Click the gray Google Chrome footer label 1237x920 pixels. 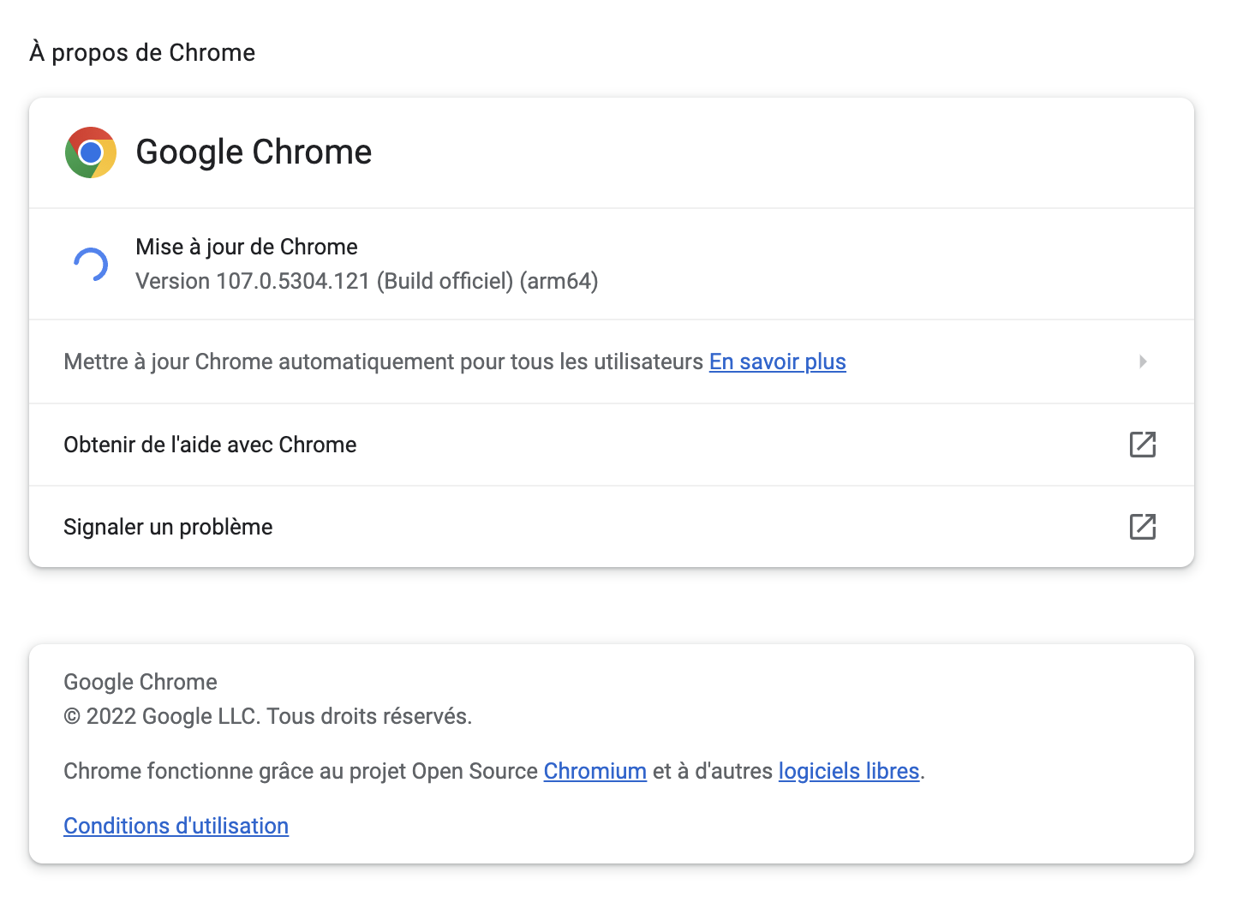point(140,682)
